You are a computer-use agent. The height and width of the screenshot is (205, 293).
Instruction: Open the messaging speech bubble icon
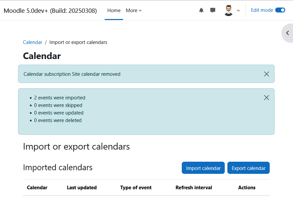213,10
